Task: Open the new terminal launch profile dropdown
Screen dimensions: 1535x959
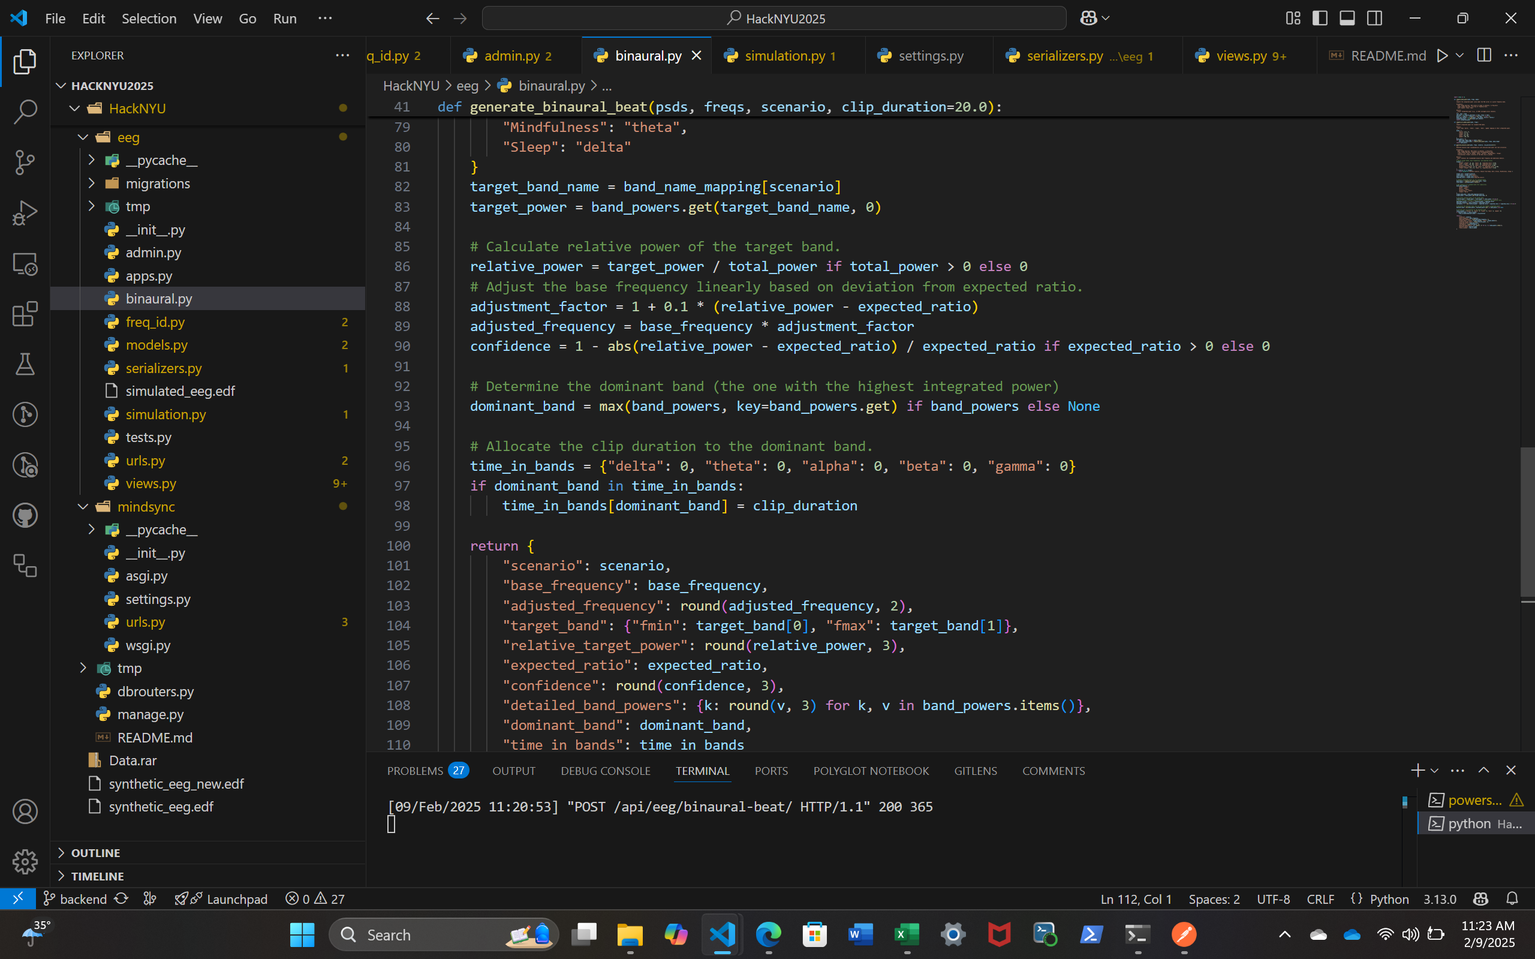Action: click(x=1435, y=771)
